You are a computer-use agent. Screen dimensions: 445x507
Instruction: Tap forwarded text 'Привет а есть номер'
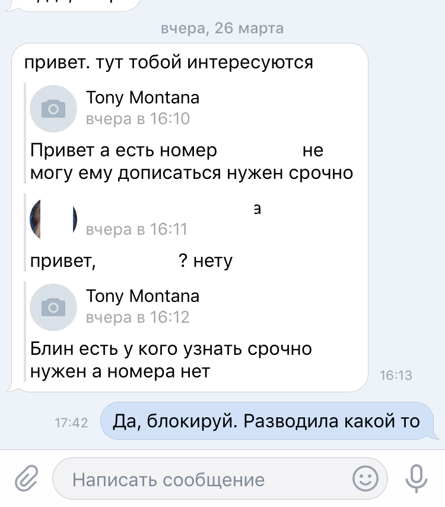(125, 151)
